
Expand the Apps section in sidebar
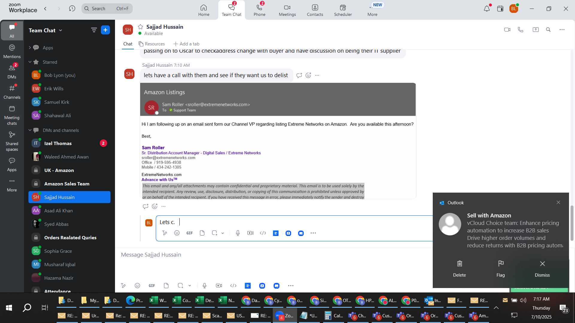click(x=30, y=48)
